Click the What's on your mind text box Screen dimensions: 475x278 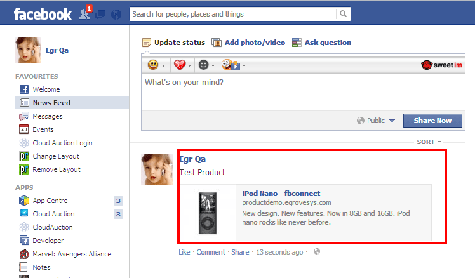pos(303,92)
